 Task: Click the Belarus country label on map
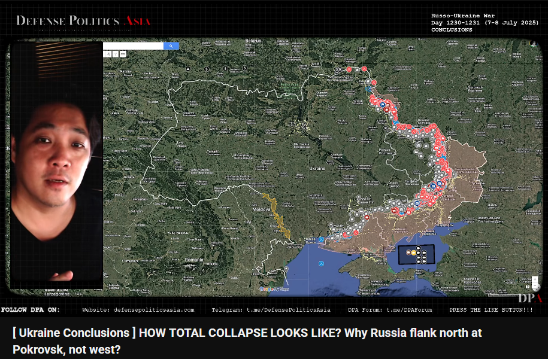click(253, 41)
